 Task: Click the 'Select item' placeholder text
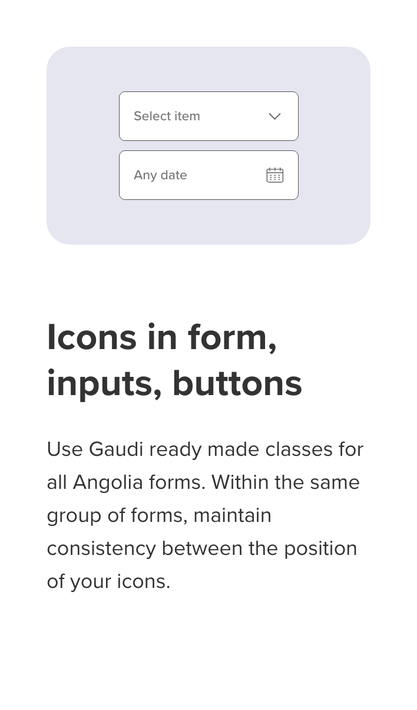tap(167, 116)
